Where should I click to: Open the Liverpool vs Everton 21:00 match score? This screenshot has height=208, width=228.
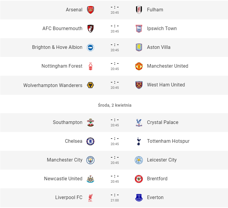115,195
